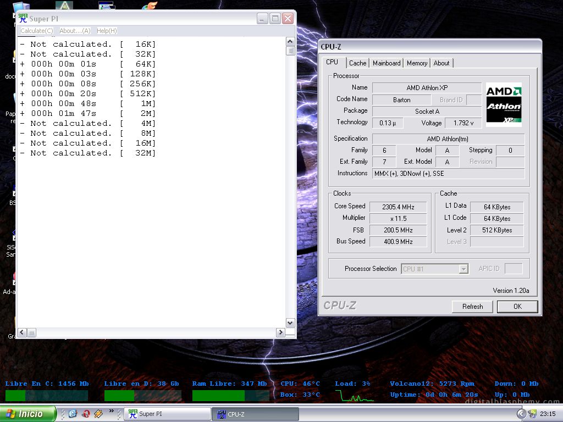The height and width of the screenshot is (422, 563).
Task: Open the About menu in Super PI
Action: click(x=75, y=31)
